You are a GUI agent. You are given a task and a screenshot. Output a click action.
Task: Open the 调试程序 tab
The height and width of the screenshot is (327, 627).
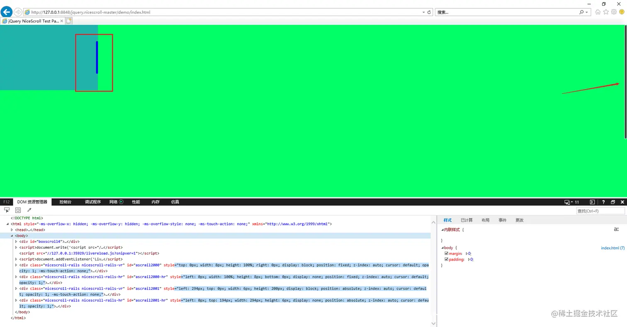(92, 202)
